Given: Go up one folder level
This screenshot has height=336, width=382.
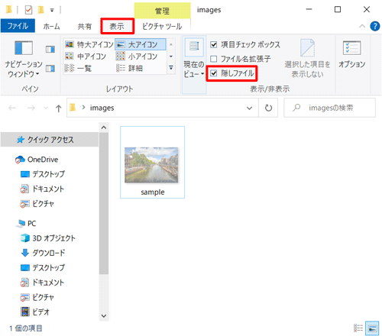Looking at the screenshot, I should click(59, 108).
